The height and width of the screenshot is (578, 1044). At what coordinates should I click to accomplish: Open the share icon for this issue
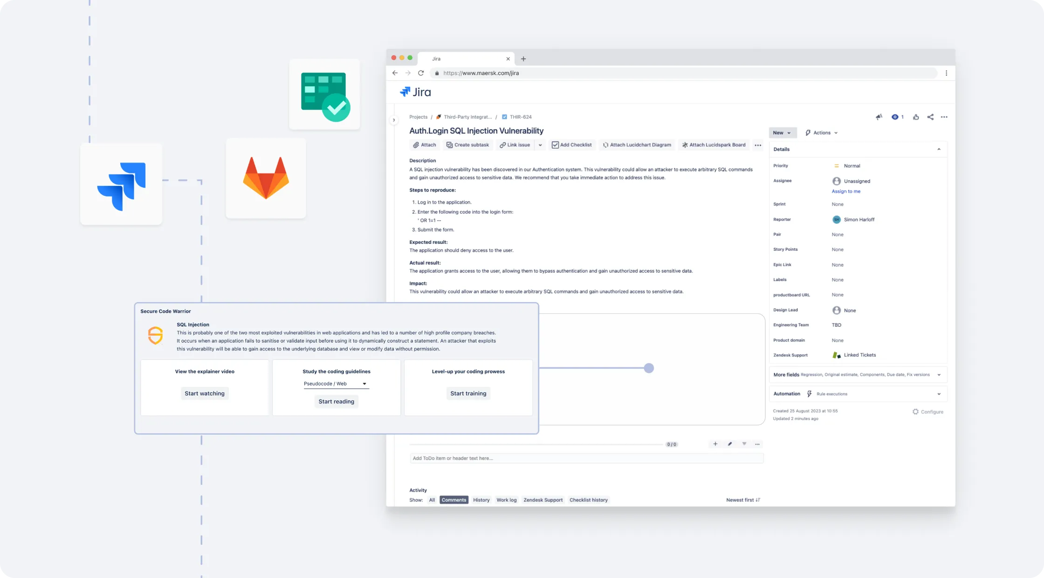[930, 117]
